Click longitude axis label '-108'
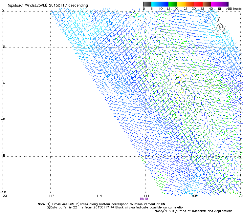The width and height of the screenshot is (243, 213). coord(193,196)
